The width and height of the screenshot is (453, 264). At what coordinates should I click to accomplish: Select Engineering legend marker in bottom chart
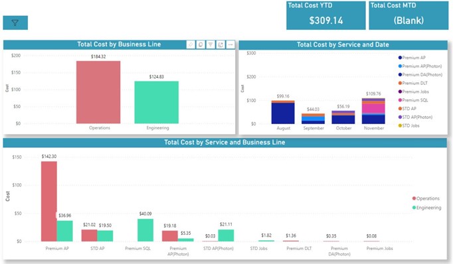coord(414,208)
